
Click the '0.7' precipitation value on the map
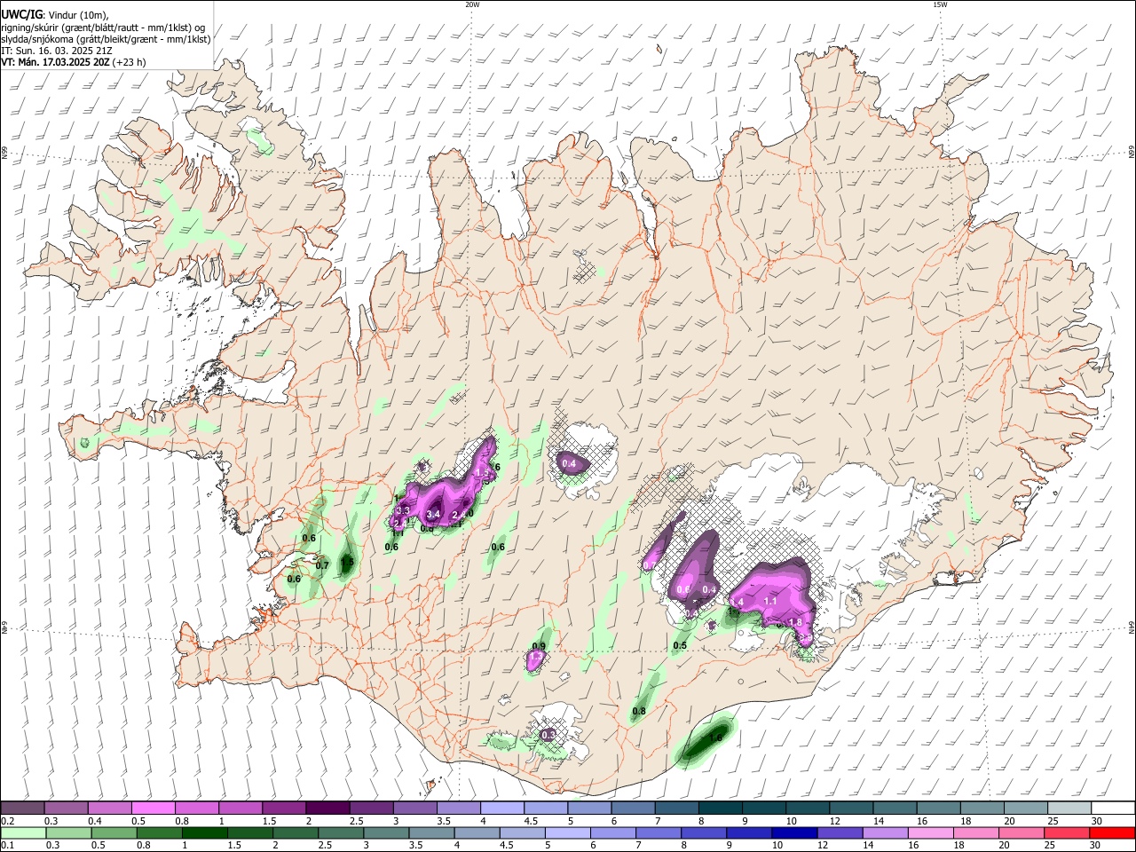[x=322, y=565]
